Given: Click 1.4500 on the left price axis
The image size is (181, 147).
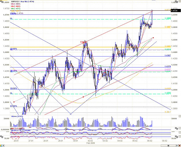Looking at the screenshot, I should pos(6,40).
